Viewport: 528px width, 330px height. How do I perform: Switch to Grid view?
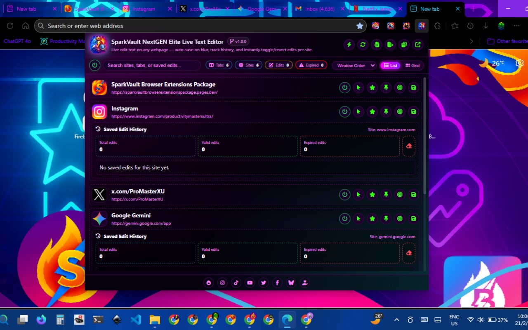tap(412, 65)
